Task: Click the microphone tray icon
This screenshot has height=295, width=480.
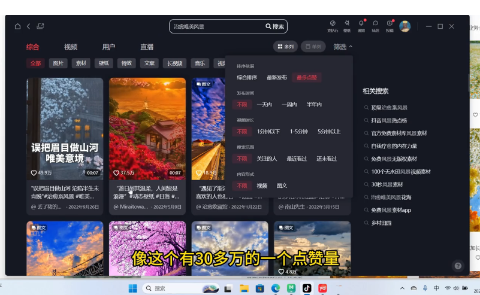Action: pyautogui.click(x=425, y=288)
